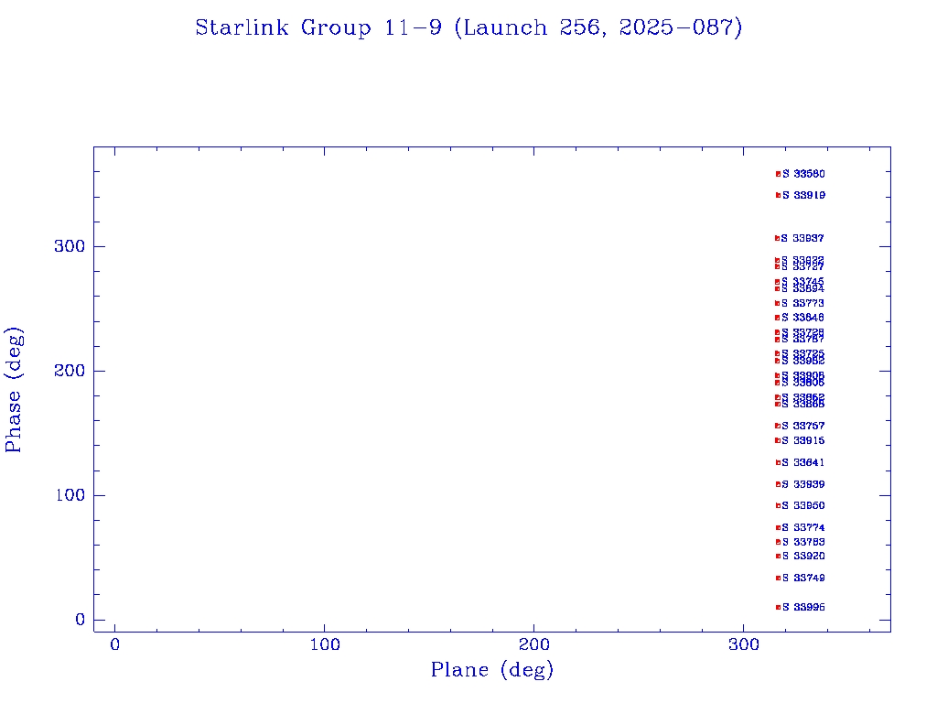937x703 pixels.
Task: Click the red data point for S 33937
Action: coord(777,238)
